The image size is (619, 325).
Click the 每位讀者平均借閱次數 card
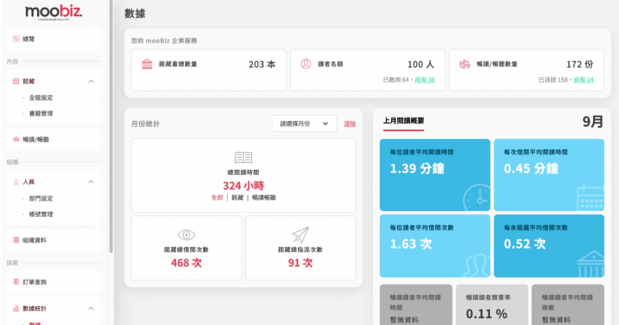tap(435, 246)
